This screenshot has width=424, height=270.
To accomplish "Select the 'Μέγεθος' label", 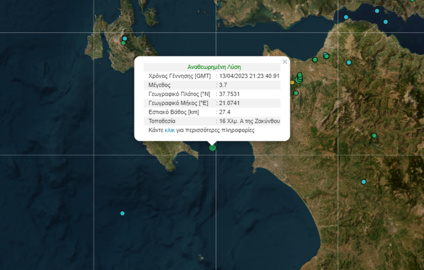I will (x=159, y=85).
